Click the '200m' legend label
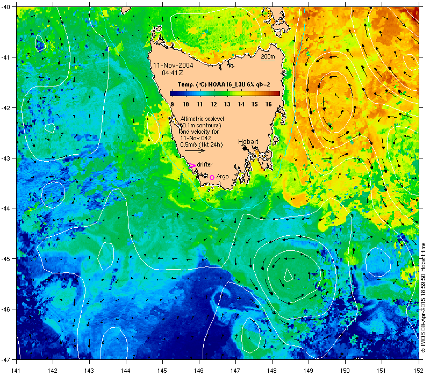The height and width of the screenshot is (376, 430). tap(268, 56)
